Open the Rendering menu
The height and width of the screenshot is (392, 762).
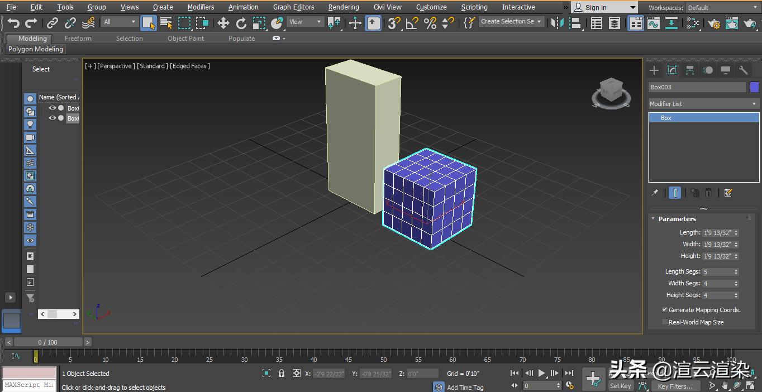point(343,7)
